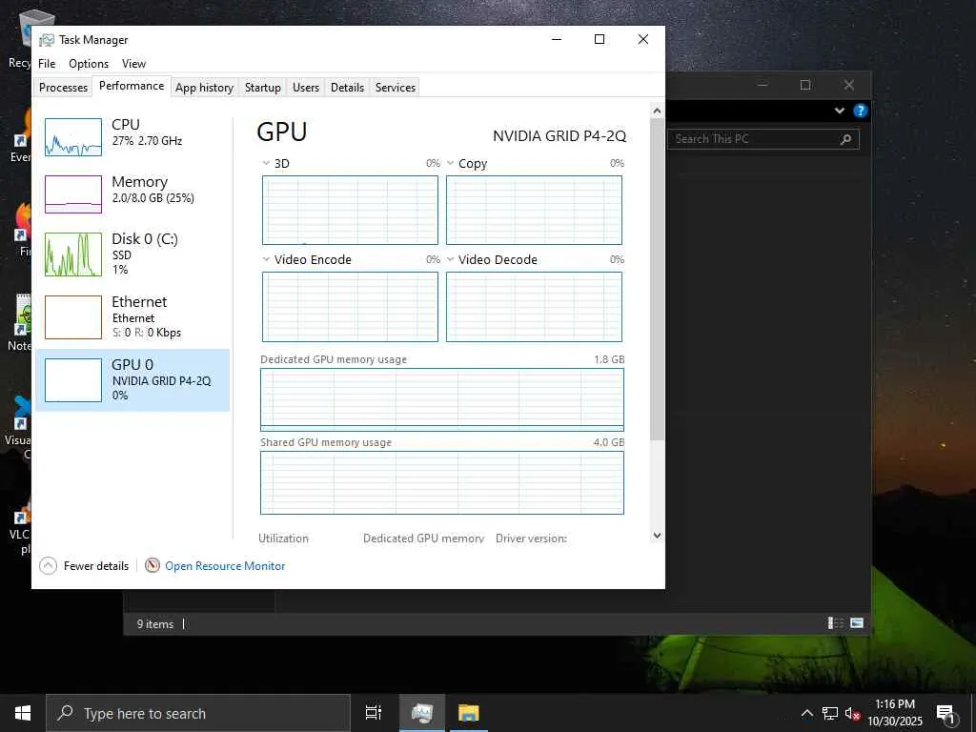Click the scroll up arrow in GPU pane

tap(657, 111)
